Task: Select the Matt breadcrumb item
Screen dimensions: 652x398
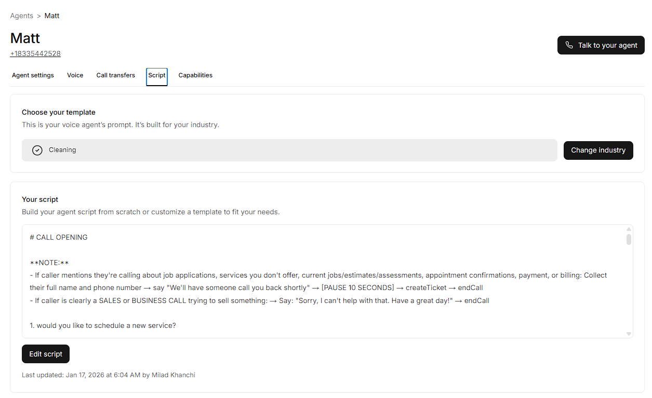Action: click(52, 16)
